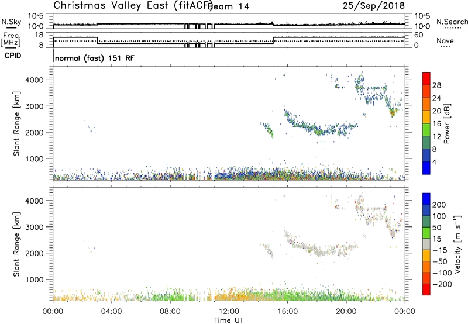Select the light green 15–50 Velocity segment
468x324 pixels.
426,233
